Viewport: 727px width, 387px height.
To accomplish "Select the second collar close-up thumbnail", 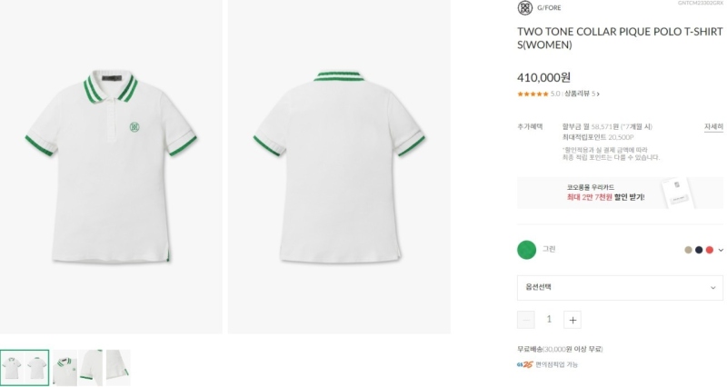I will (x=65, y=367).
